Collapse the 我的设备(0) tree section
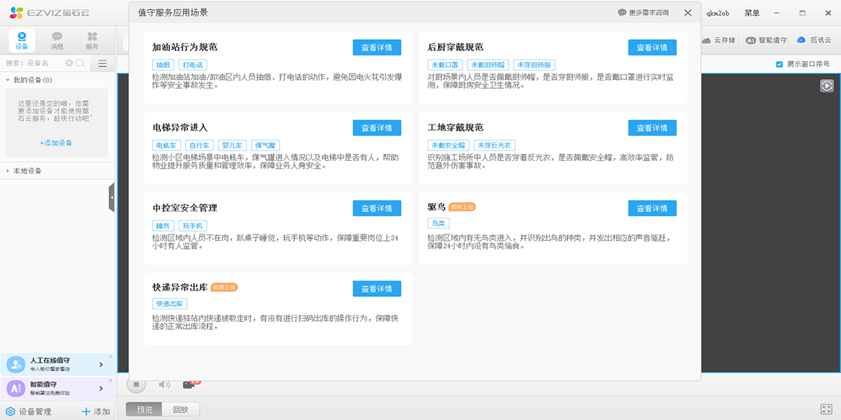 (x=8, y=79)
